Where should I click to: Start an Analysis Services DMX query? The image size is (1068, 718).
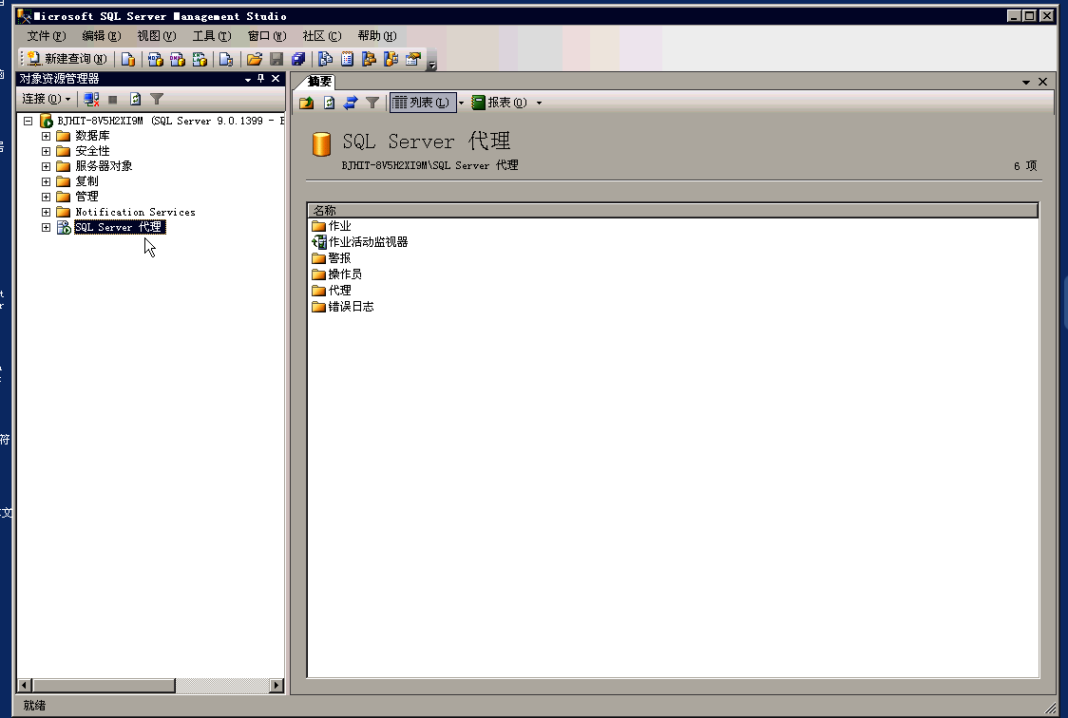click(177, 59)
